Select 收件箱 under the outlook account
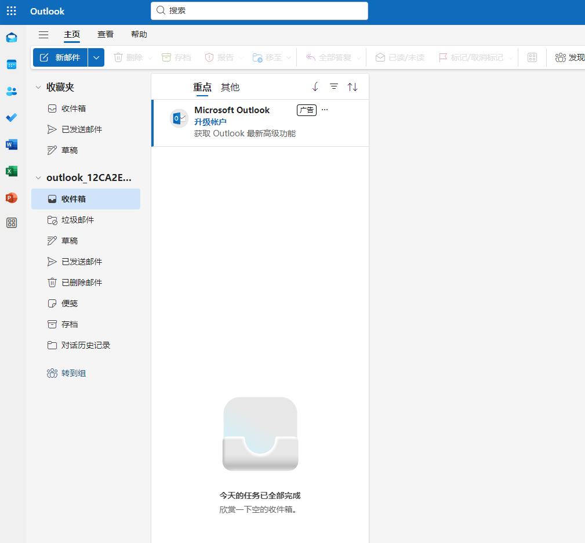The height and width of the screenshot is (543, 585). (x=86, y=199)
